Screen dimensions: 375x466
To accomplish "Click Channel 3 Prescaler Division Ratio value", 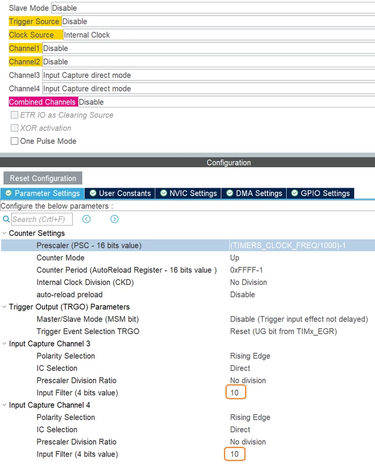I will 248,381.
